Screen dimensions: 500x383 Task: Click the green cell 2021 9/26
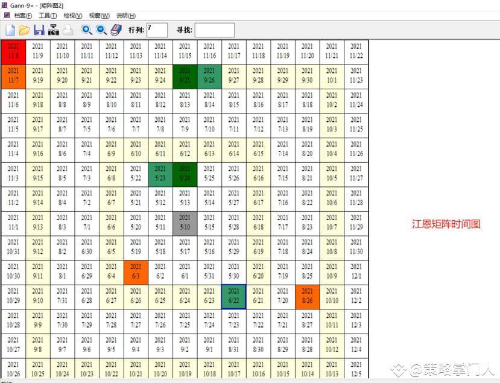click(209, 77)
